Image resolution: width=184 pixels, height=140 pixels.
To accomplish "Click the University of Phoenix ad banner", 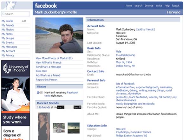I will 16,100.
